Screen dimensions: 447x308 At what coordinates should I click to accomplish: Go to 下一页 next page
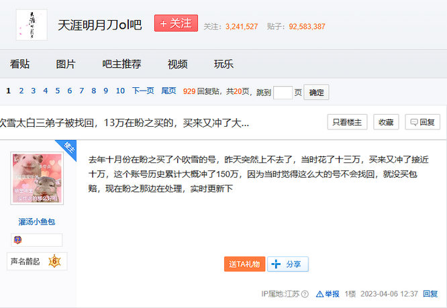tap(143, 91)
